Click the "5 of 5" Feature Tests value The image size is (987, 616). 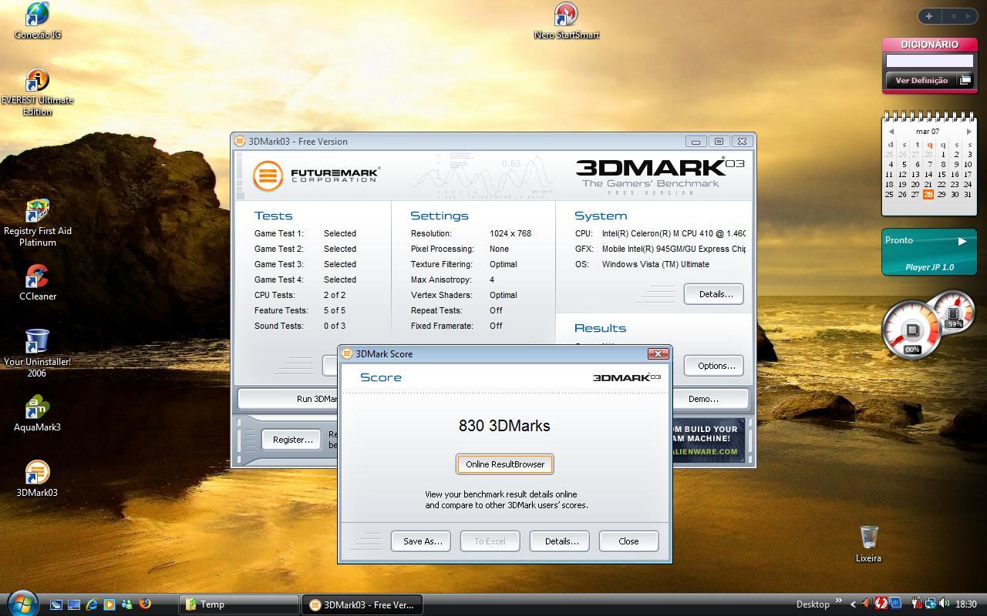[x=335, y=310]
